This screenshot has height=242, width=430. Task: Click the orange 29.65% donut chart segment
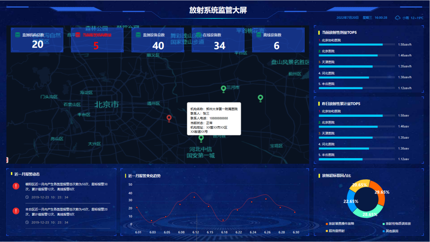(x=378, y=193)
